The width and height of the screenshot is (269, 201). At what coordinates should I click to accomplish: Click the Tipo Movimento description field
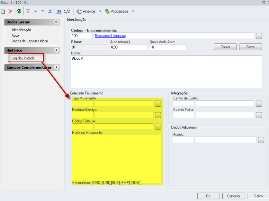(124, 103)
